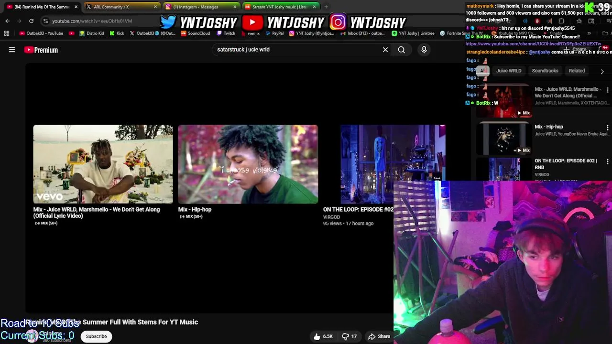The height and width of the screenshot is (344, 612).
Task: Open SoundCloud bookmark
Action: [x=195, y=33]
